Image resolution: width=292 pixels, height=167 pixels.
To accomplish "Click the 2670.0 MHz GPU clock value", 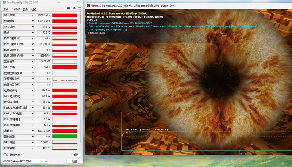I will (x=43, y=15).
